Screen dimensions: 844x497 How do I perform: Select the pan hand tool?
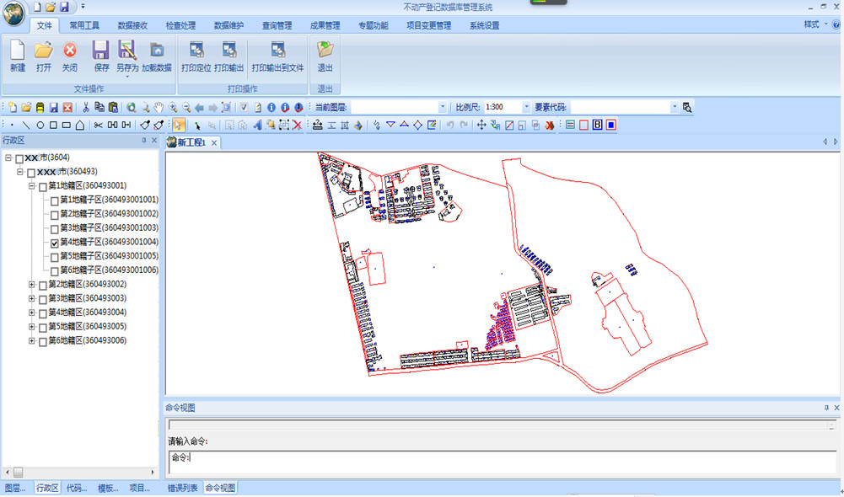click(x=158, y=108)
